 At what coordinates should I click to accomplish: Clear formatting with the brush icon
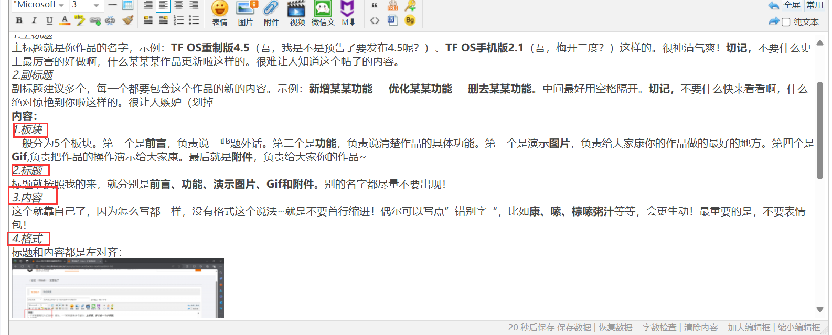(127, 20)
